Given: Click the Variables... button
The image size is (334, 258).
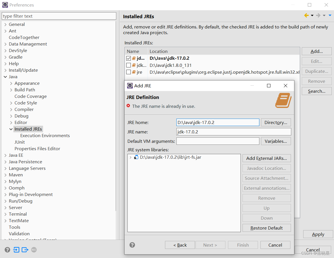Looking at the screenshot, I should [x=276, y=141].
